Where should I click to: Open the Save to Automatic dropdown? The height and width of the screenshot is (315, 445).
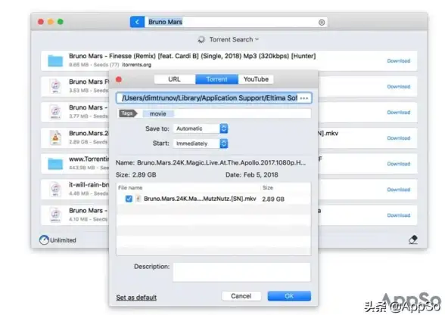coord(201,128)
